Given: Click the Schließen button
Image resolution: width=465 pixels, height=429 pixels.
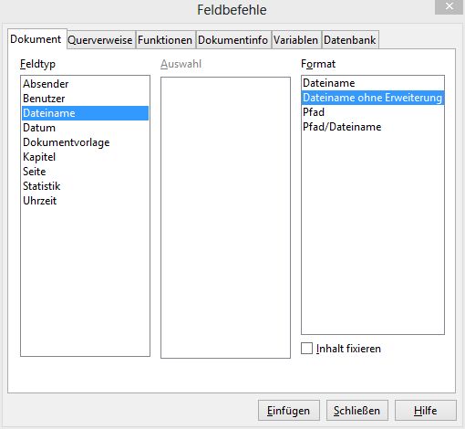Looking at the screenshot, I should point(357,411).
